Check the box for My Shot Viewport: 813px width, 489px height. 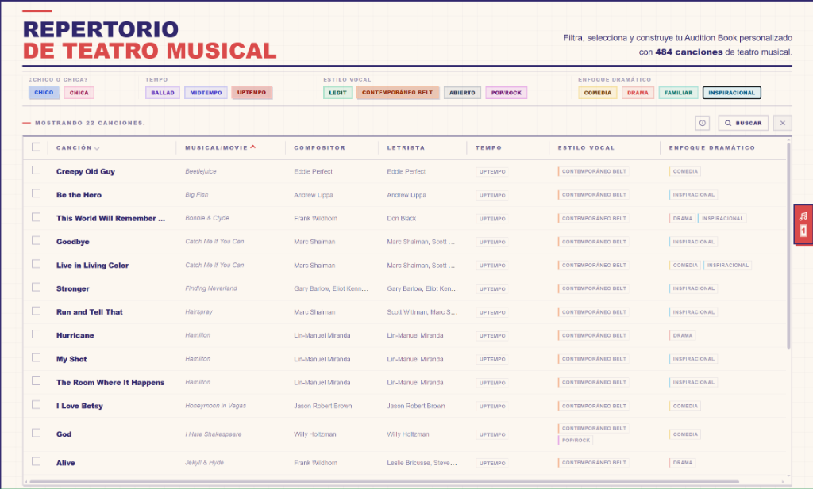(36, 357)
